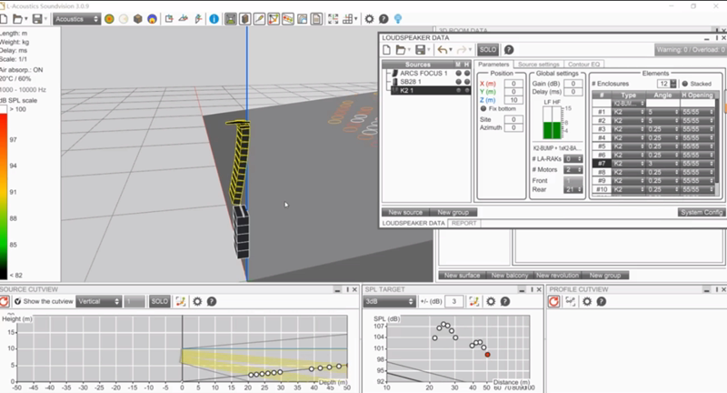
Task: Click refresh icon in Profile Cutview panel
Action: (x=553, y=301)
